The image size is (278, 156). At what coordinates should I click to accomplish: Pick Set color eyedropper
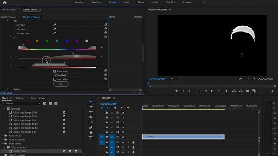55,25
